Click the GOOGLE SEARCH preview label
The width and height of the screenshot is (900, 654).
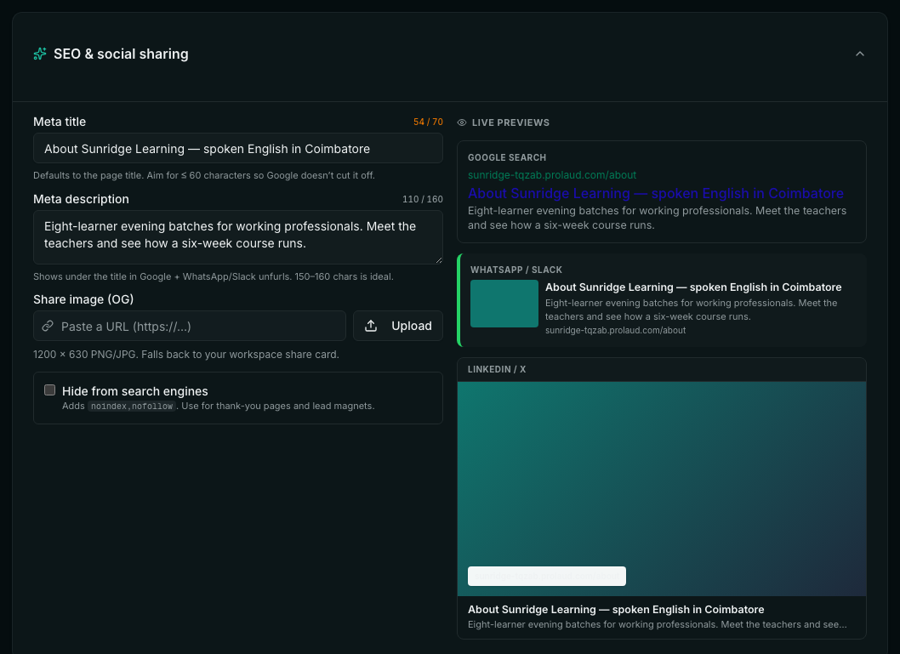(x=507, y=158)
